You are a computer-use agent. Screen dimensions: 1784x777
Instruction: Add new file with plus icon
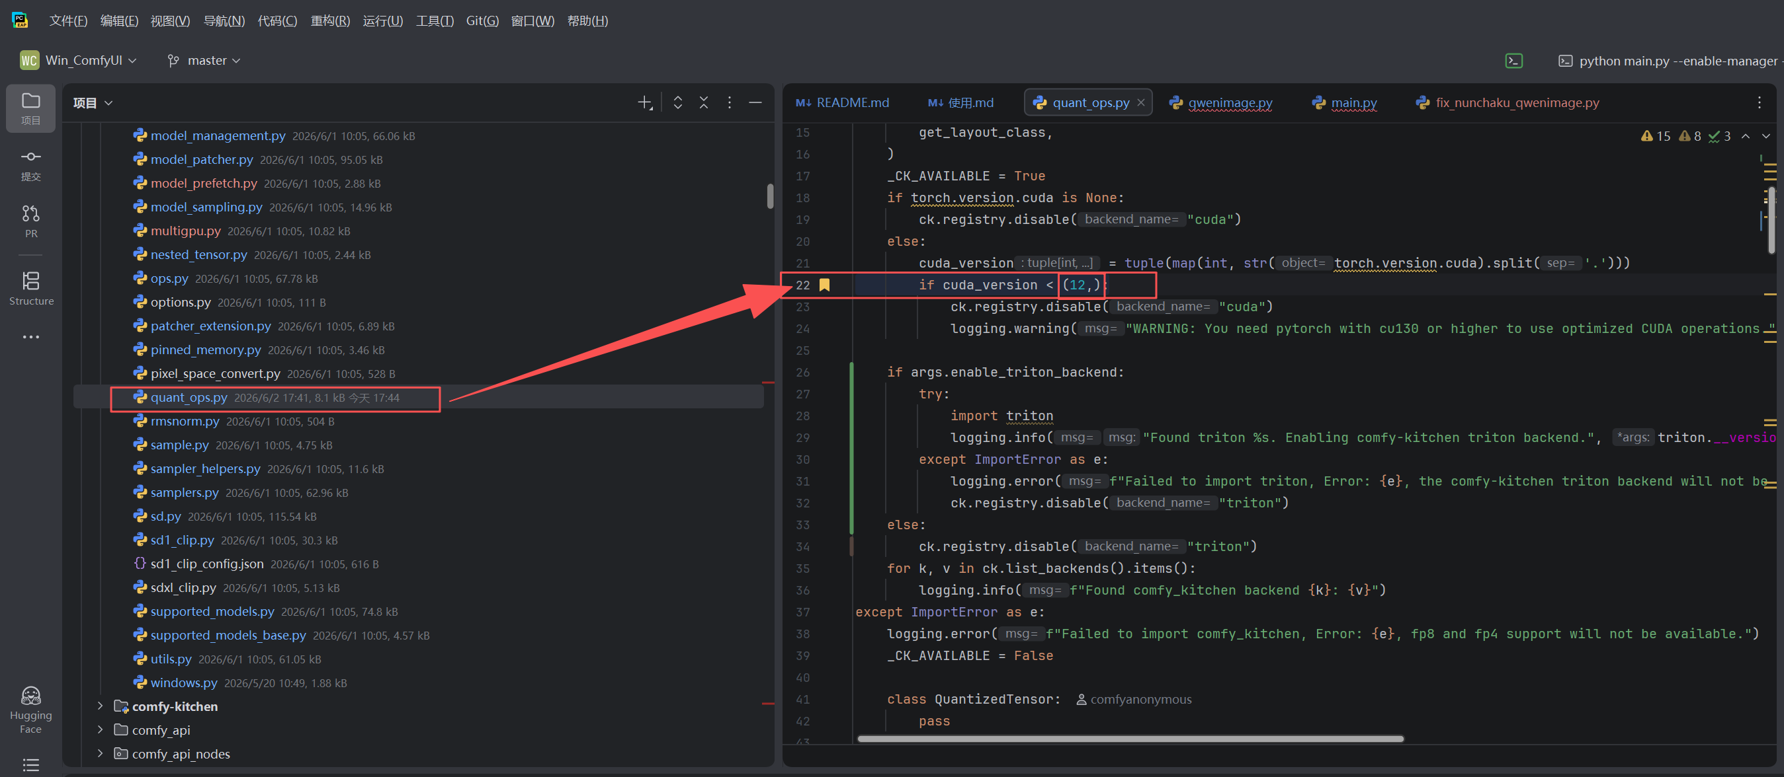[645, 102]
